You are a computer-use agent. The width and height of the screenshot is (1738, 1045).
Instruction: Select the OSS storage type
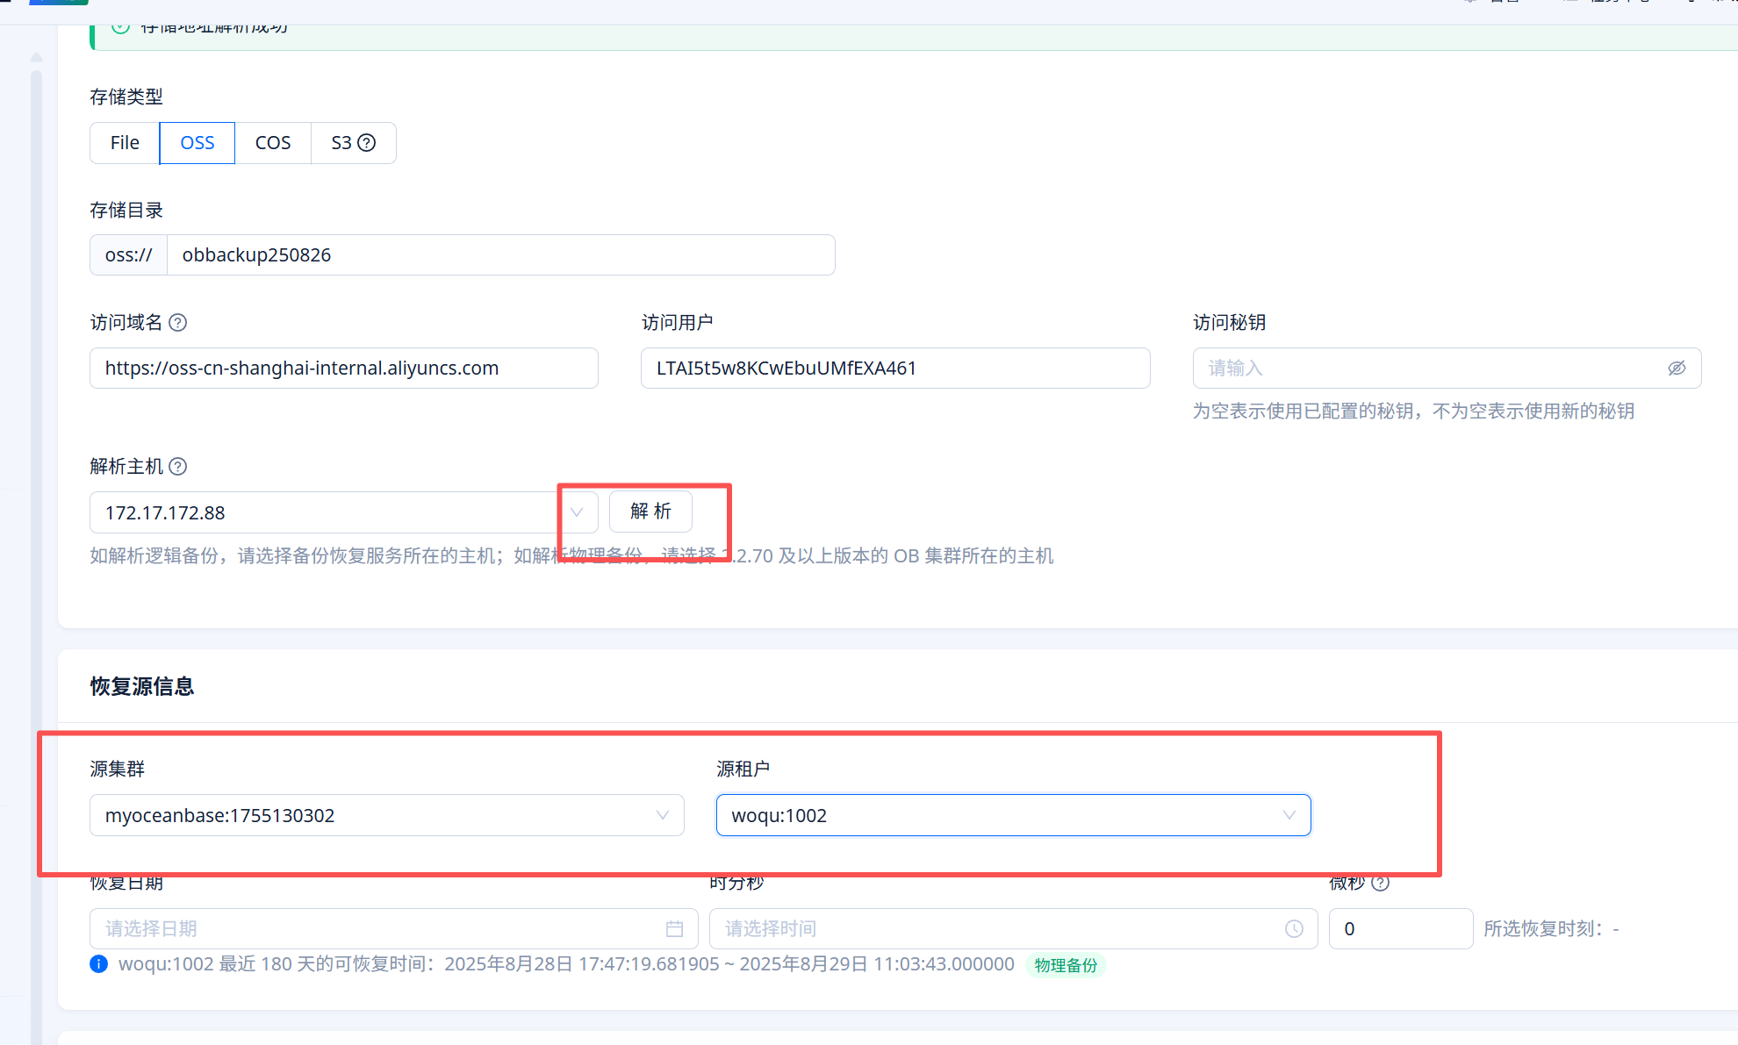click(197, 143)
